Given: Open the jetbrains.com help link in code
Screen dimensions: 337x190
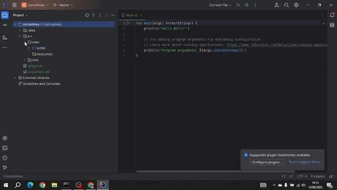Looking at the screenshot, I should (x=277, y=45).
